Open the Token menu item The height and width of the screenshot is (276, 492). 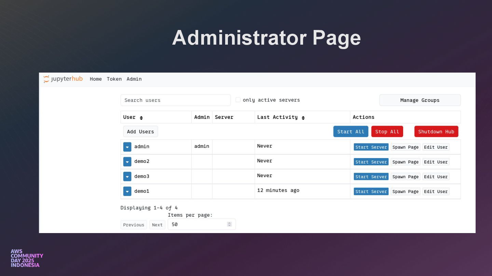(114, 79)
